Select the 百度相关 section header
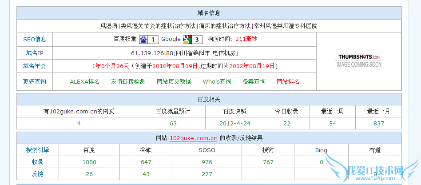This screenshot has height=185, width=421. coord(209,99)
